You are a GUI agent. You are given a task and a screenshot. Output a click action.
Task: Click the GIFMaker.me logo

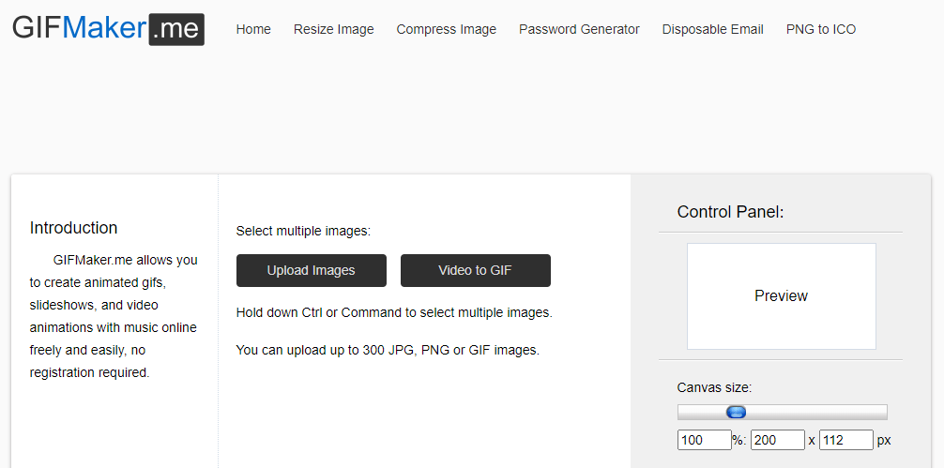pos(108,29)
